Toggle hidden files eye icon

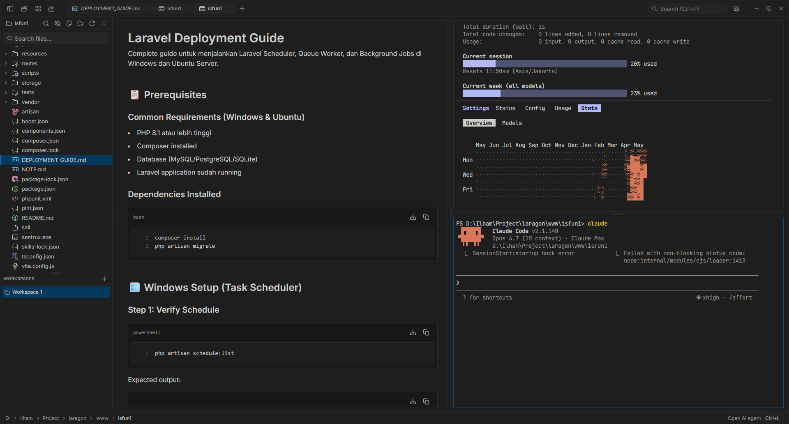coord(58,23)
